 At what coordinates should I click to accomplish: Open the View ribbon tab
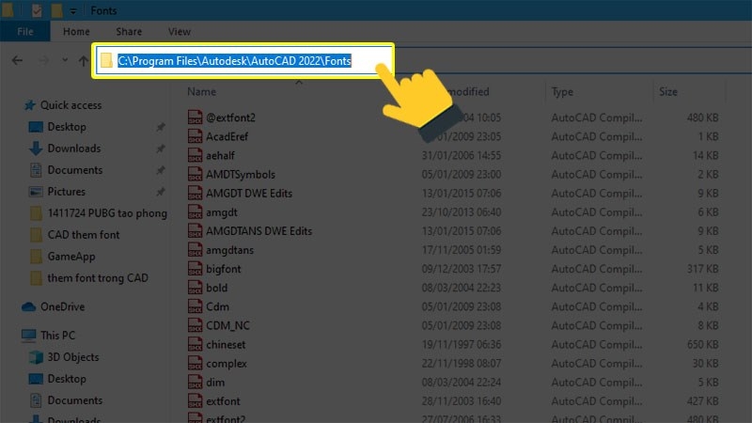pos(180,32)
